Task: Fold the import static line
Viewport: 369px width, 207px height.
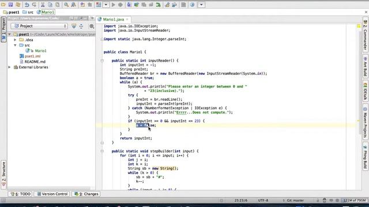Action: [102, 39]
